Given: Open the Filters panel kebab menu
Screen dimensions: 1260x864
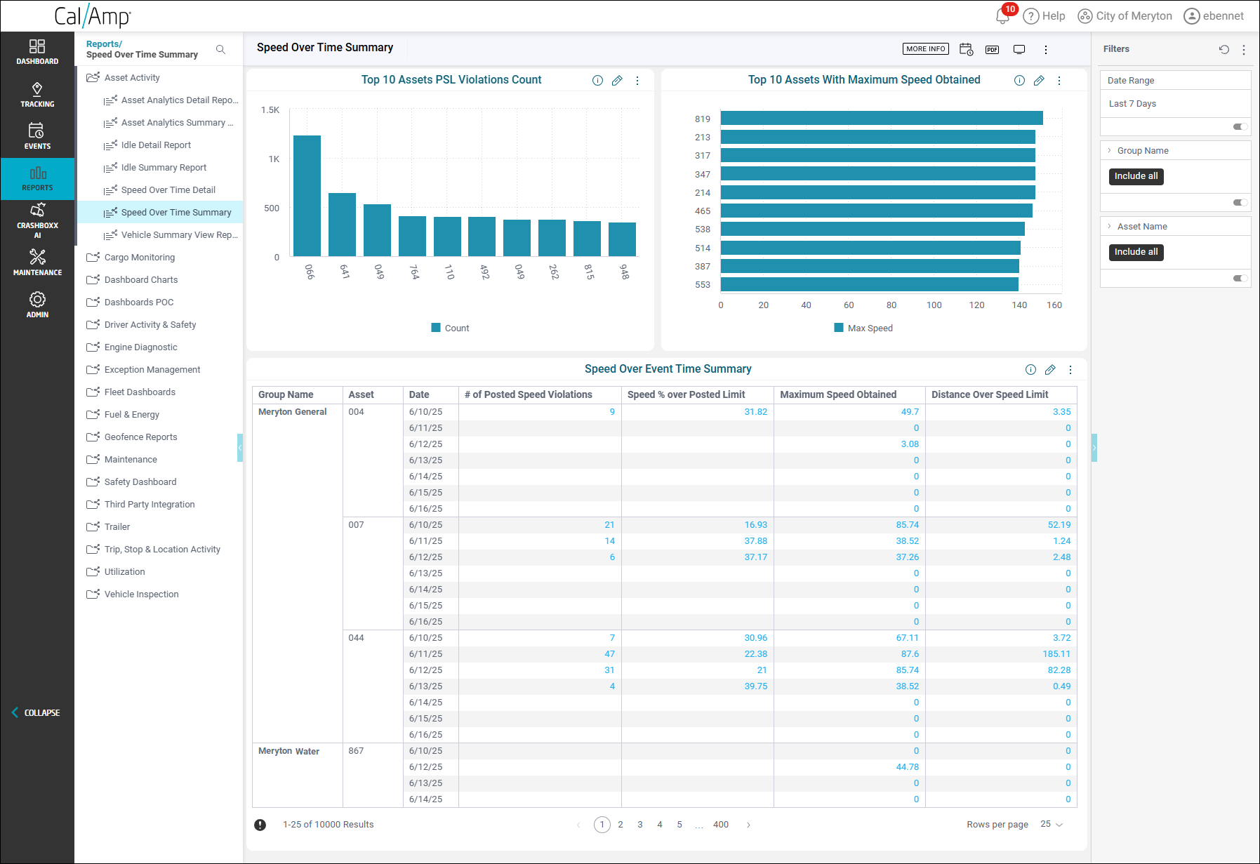Looking at the screenshot, I should [x=1244, y=49].
